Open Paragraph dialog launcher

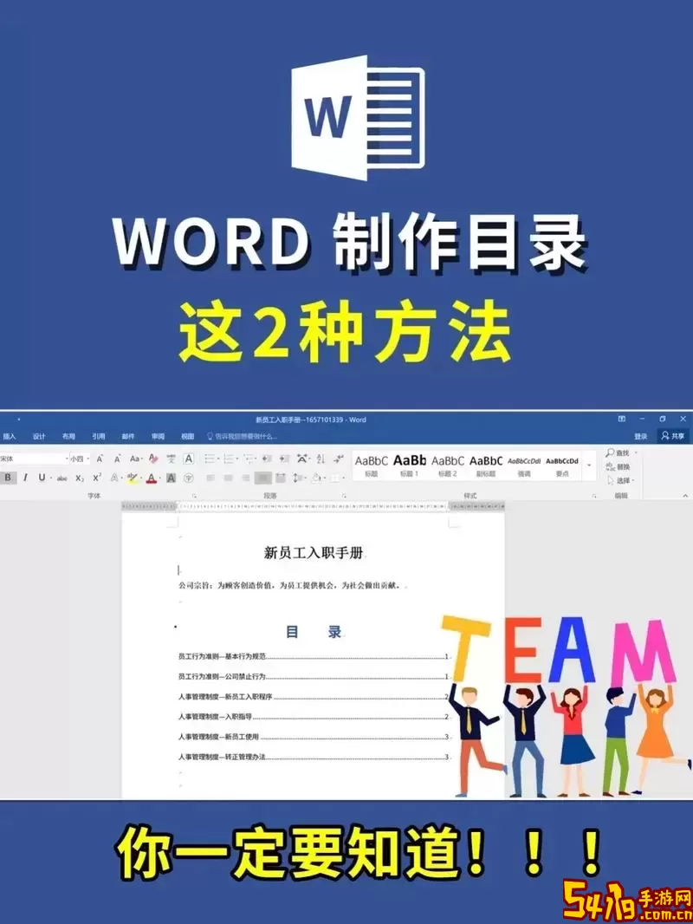344,496
